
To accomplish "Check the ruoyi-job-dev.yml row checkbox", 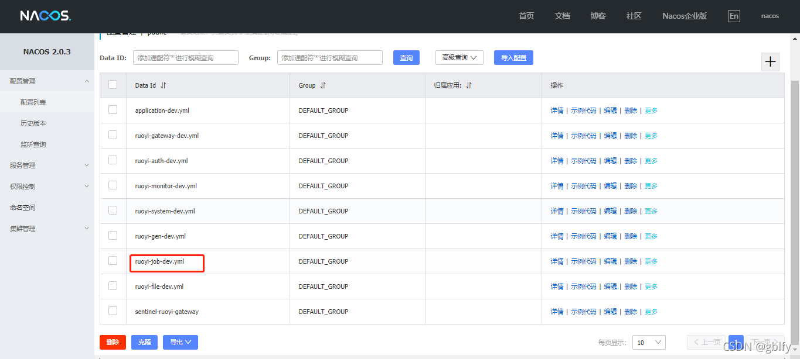I will click(113, 261).
